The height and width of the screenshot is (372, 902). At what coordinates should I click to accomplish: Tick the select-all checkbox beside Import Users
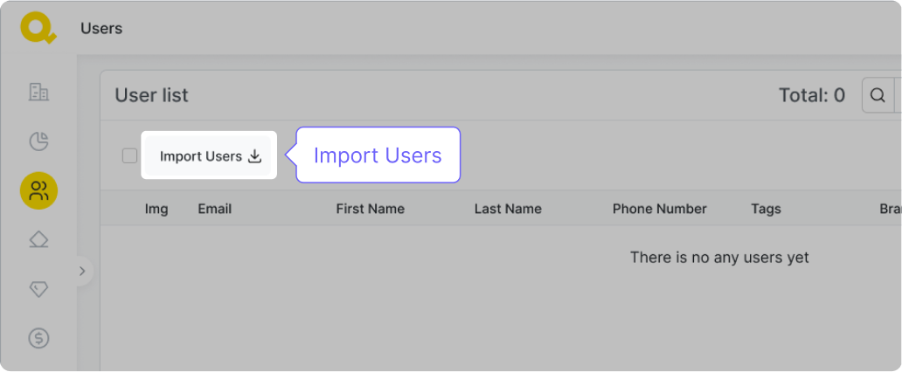click(x=129, y=156)
